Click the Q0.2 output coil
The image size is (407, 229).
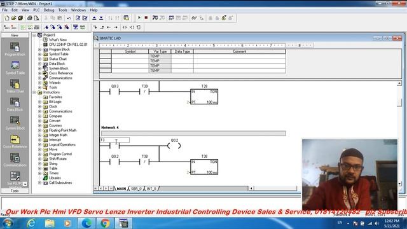(x=174, y=146)
